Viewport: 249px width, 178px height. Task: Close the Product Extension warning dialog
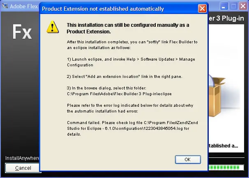point(202,8)
